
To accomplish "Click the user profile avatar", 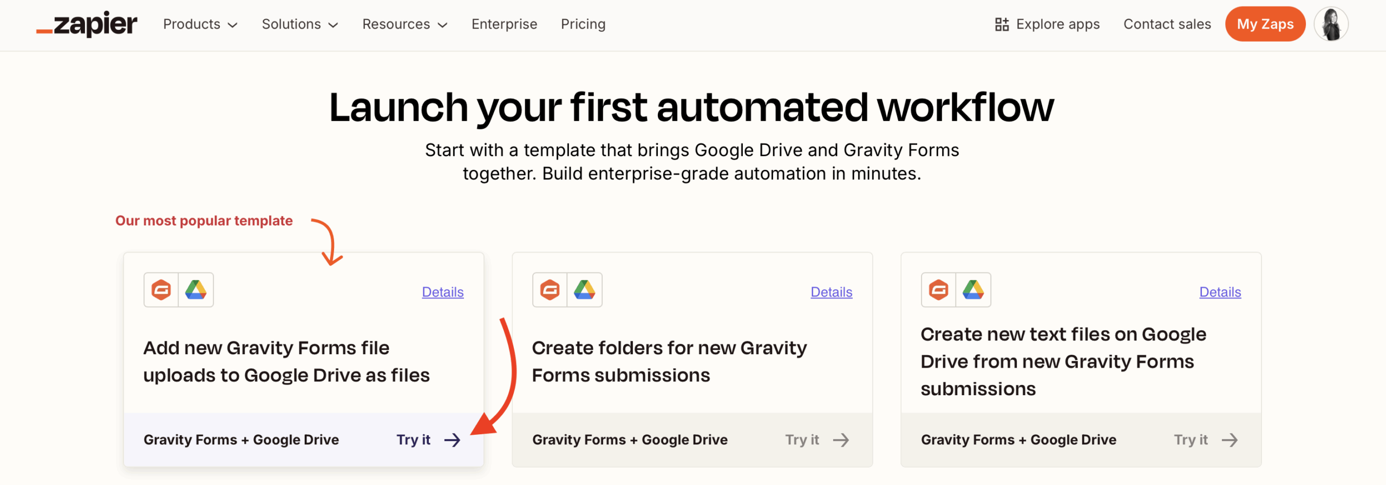I will point(1332,24).
